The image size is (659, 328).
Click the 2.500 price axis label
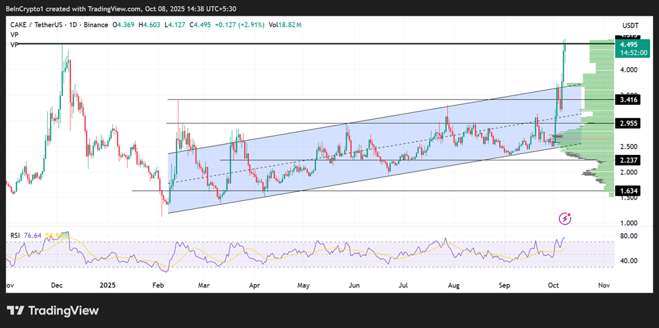629,147
